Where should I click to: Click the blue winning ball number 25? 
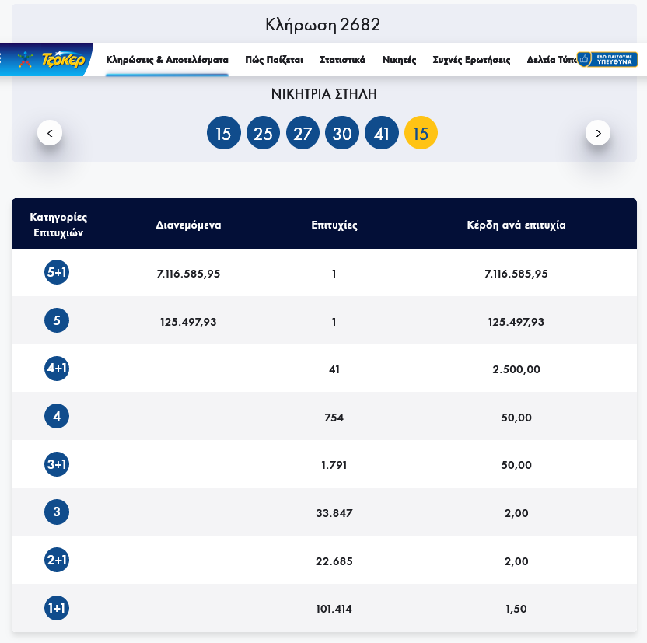coord(263,134)
